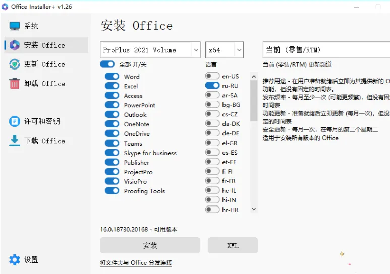Enable the en-US language toggle
This screenshot has height=274, width=390.
point(212,76)
